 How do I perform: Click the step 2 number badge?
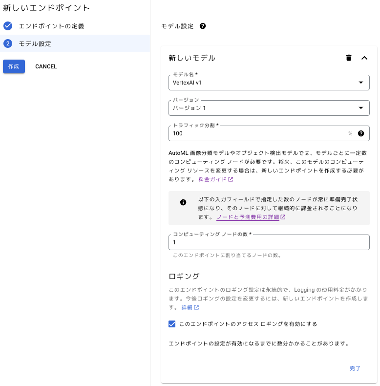(x=8, y=43)
